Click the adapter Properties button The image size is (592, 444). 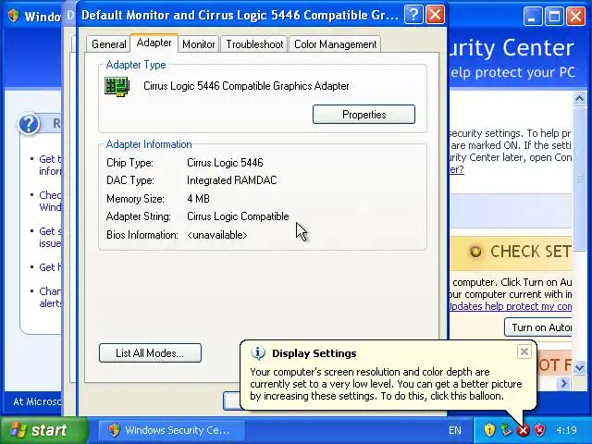click(x=364, y=115)
